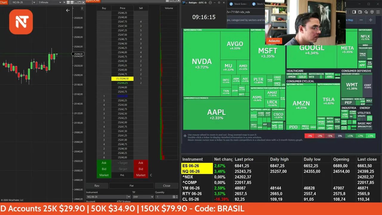This screenshot has height=215, width=382.
Task: Open the NinjaTrader logo icon on the chart
Action: pyautogui.click(x=21, y=21)
